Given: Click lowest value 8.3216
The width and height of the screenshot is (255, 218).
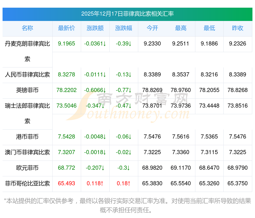Looking at the screenshot, I should [209, 75].
